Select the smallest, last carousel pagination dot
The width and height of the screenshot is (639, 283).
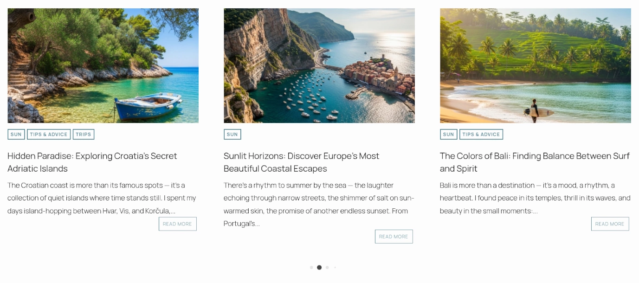335,268
